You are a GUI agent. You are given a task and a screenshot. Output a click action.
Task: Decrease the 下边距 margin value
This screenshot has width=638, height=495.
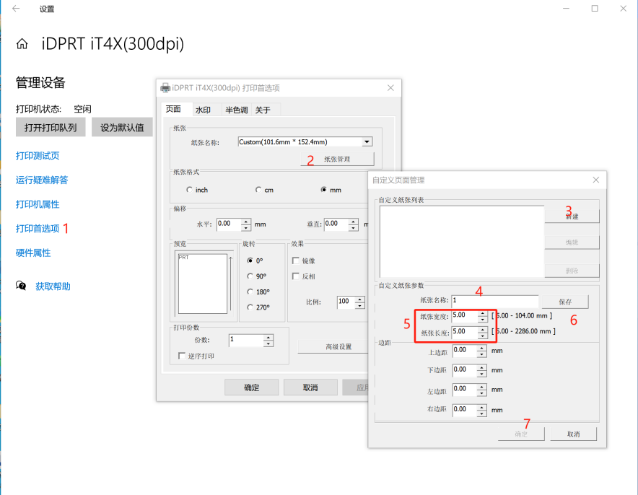(482, 373)
